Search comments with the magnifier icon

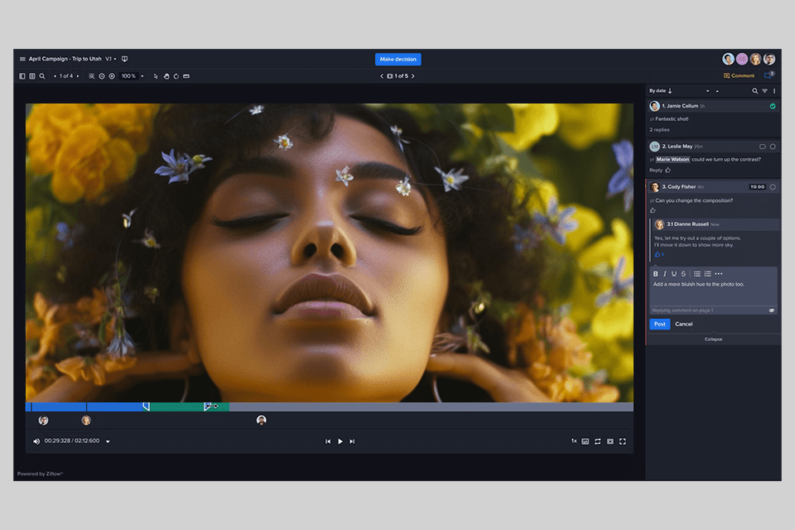(755, 91)
